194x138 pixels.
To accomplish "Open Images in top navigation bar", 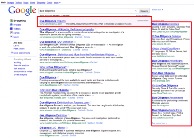I will pyautogui.click(x=10, y=3).
